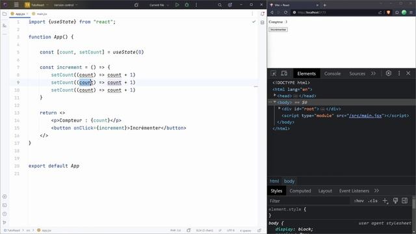Click the useState(0) call on line 5
The image size is (416, 234).
[x=129, y=52]
